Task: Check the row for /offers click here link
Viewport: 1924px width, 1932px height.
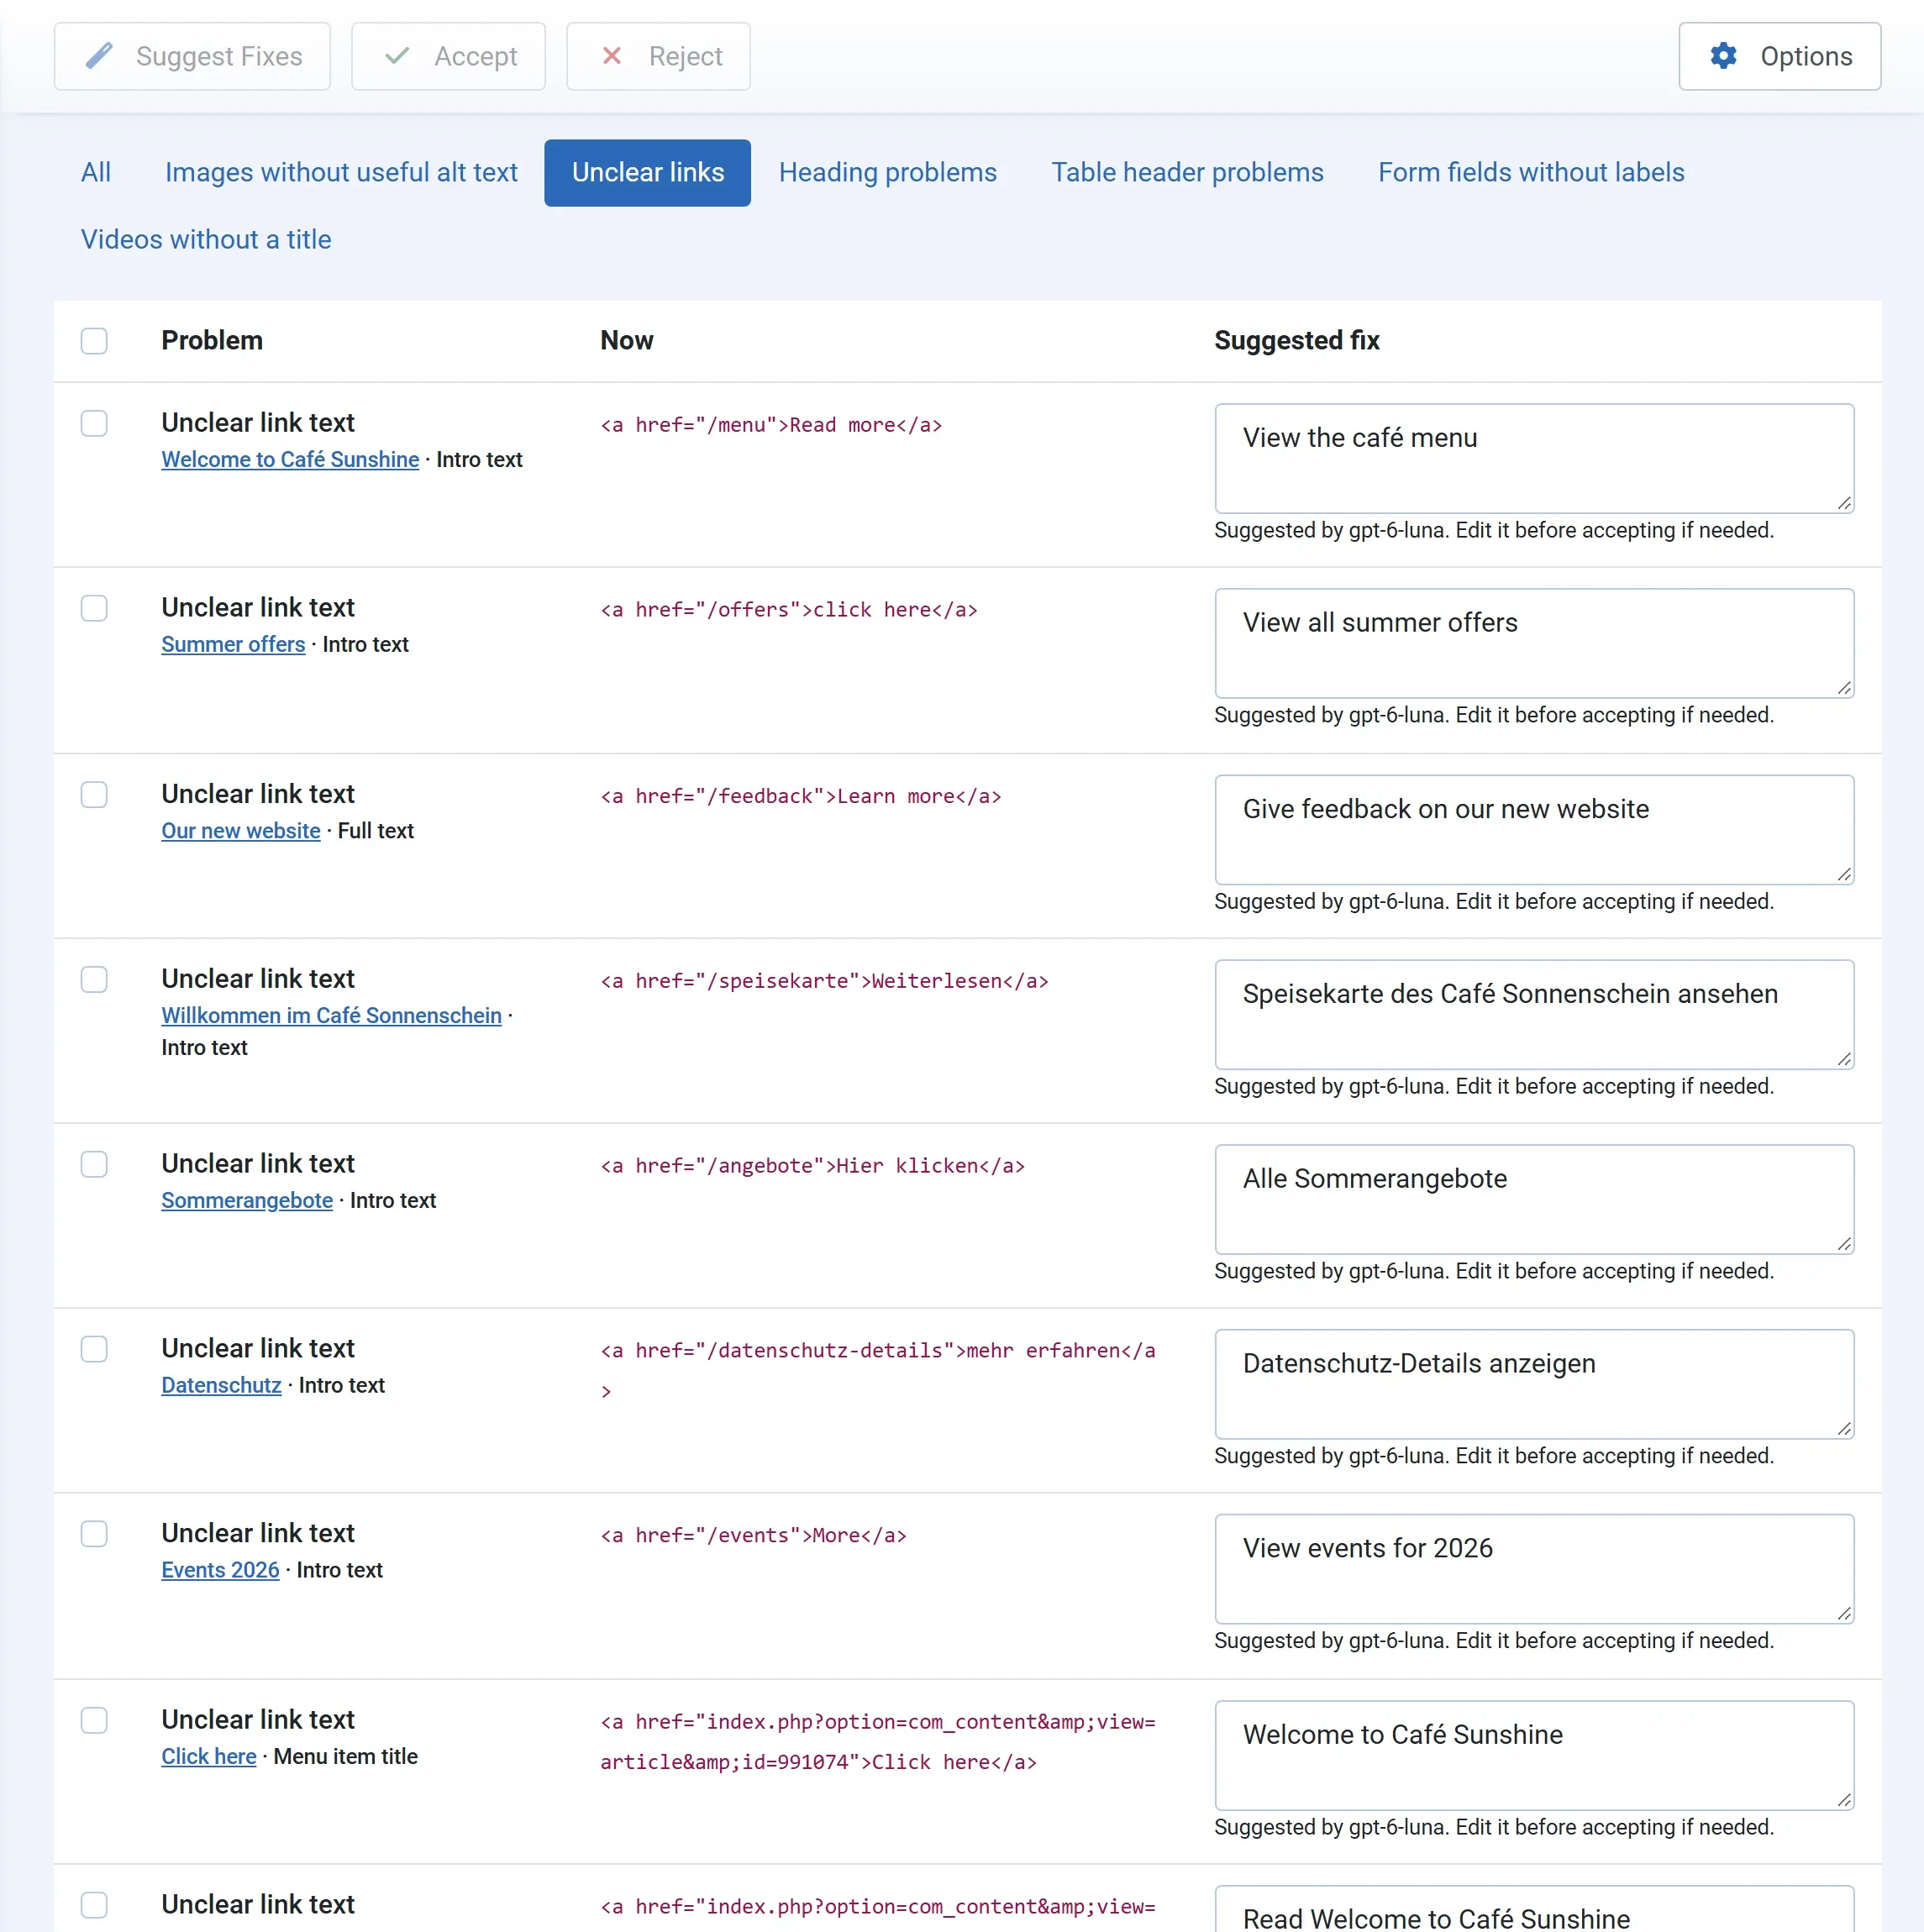Action: (94, 608)
